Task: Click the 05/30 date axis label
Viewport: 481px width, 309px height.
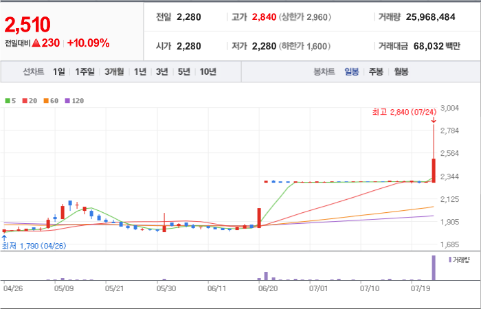Action: (x=166, y=289)
